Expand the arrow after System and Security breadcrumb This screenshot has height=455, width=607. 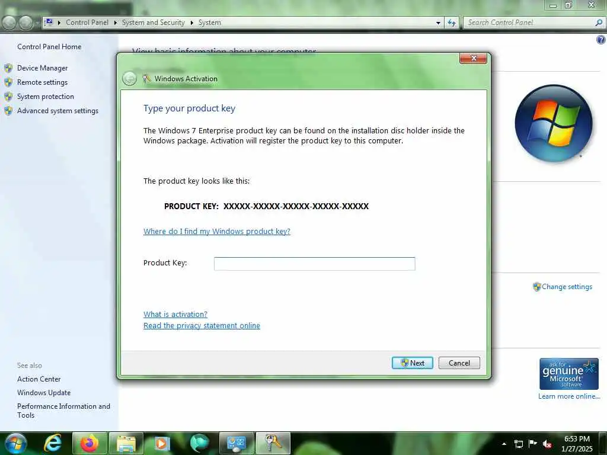tap(191, 23)
